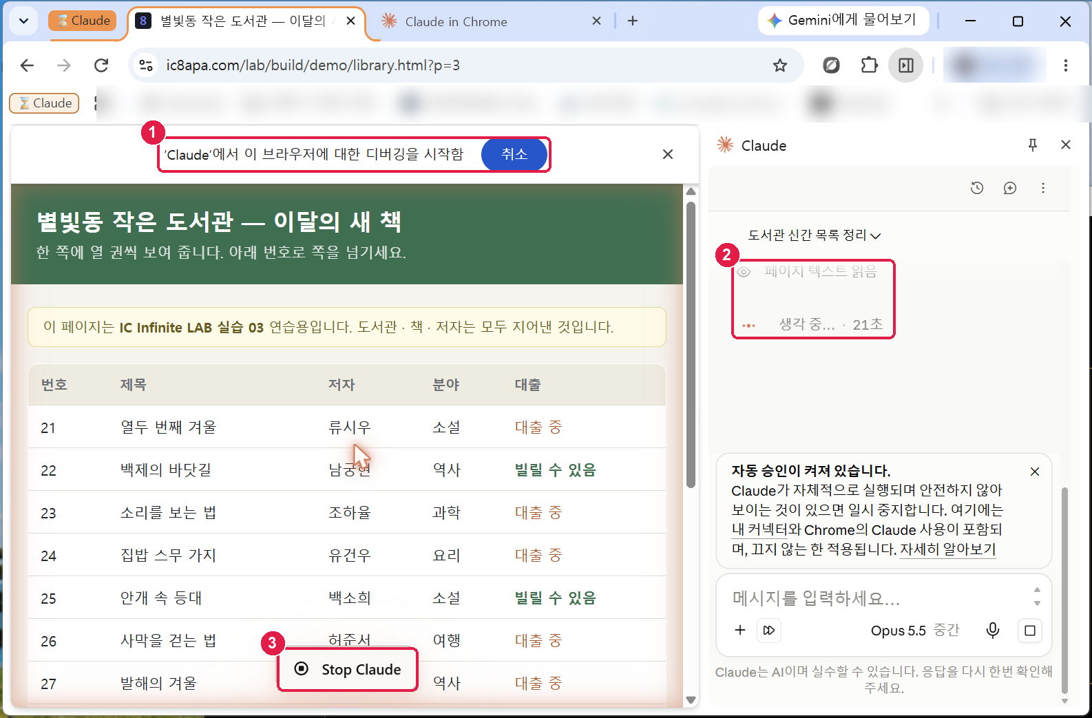Click the address bar URL
The image size is (1092, 718).
(x=313, y=65)
